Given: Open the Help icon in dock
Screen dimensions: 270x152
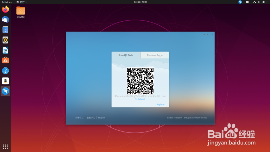Looking at the screenshot, I should 5,71.
